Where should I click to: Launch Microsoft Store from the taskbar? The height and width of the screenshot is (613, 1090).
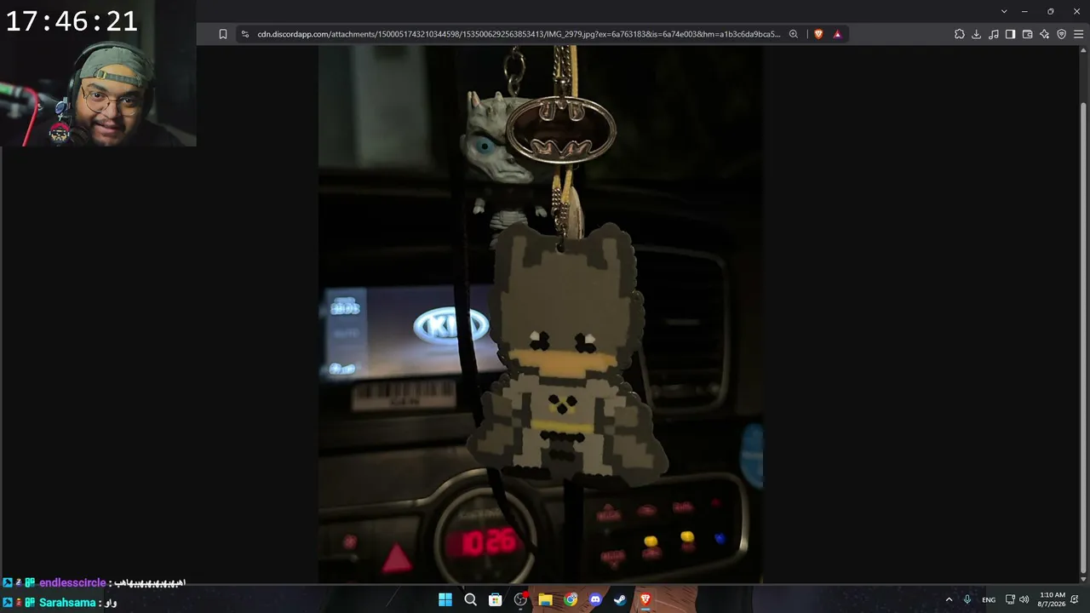495,600
